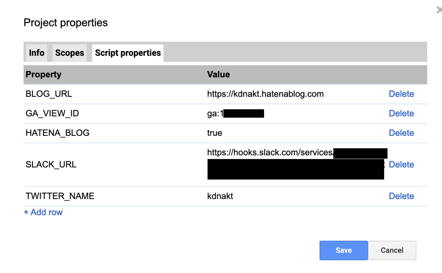
Task: Delete the SLACK_URL property
Action: 401,164
